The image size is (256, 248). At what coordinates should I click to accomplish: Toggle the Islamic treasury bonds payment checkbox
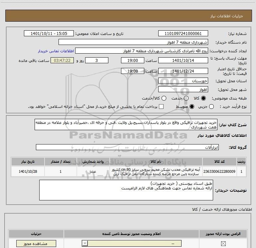(161, 107)
